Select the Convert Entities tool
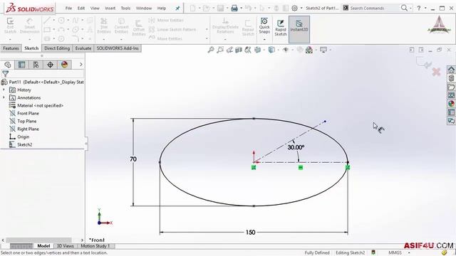 click(121, 26)
